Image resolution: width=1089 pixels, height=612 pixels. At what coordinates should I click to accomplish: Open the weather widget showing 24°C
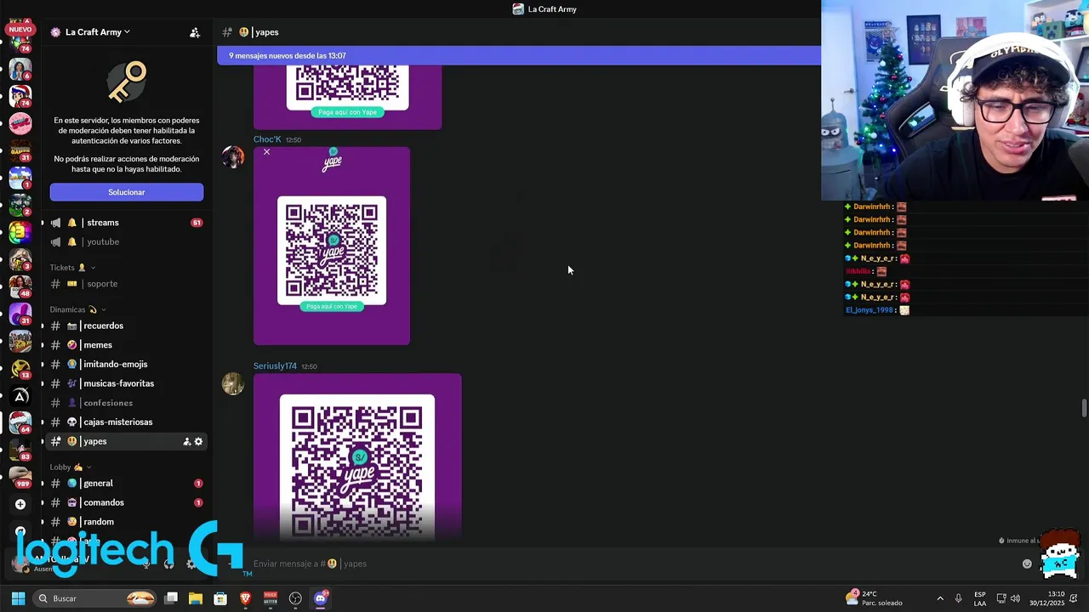(x=874, y=598)
